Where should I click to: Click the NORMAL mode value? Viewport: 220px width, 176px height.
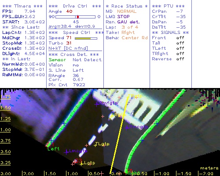(127, 11)
